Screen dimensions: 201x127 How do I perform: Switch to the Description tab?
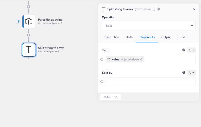pos(112,37)
